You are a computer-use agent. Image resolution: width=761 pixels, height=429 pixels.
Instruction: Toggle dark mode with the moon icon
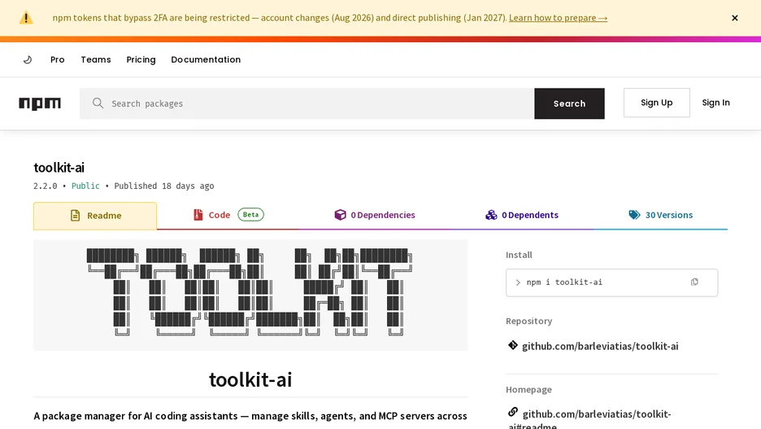tap(28, 59)
